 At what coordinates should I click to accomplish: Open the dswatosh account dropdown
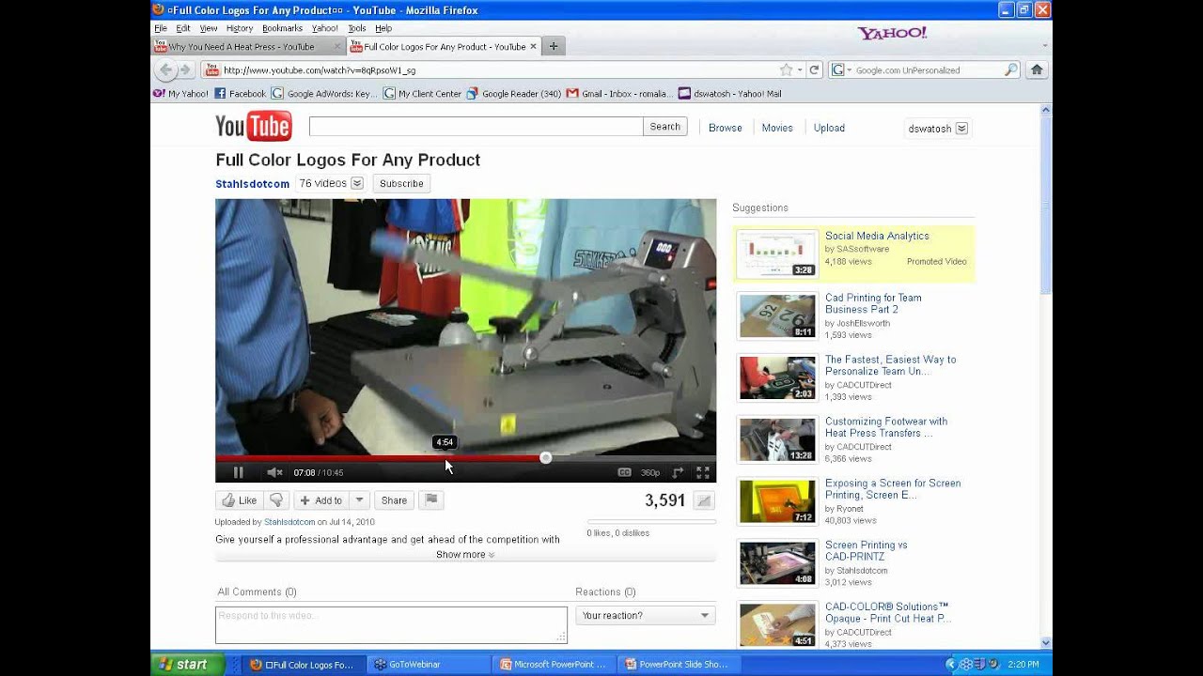pos(937,129)
